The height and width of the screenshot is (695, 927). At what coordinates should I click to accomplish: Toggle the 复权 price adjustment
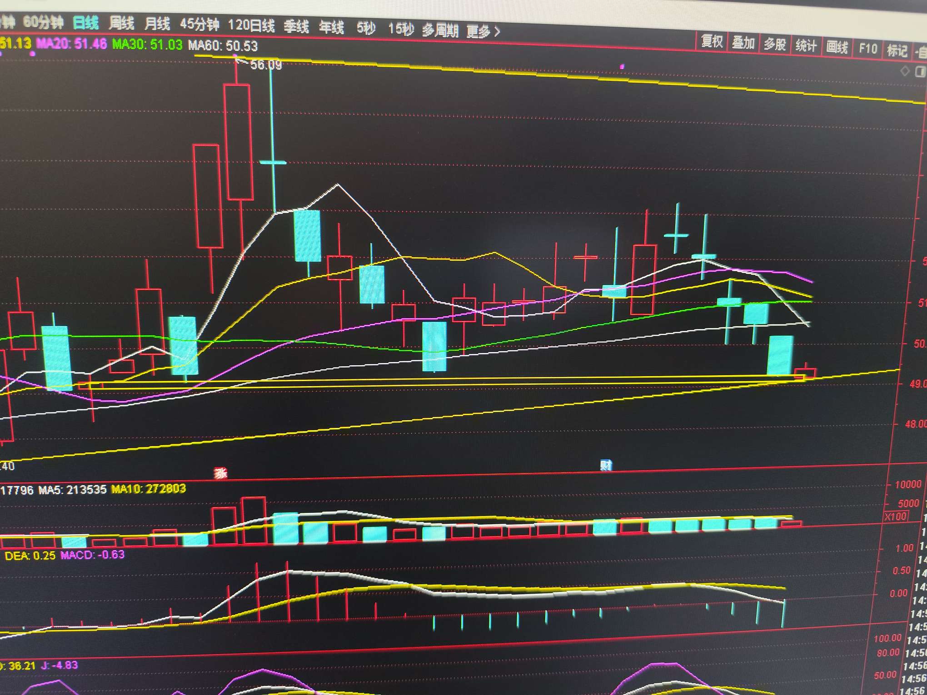[712, 42]
